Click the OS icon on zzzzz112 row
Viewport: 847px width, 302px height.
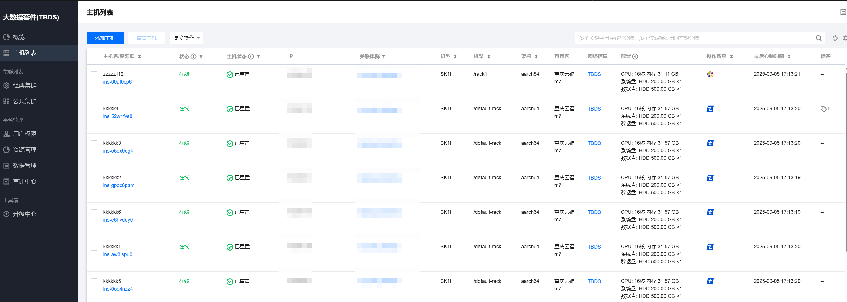click(710, 74)
